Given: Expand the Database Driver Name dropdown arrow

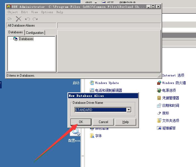Looking at the screenshot, I should [x=129, y=110].
